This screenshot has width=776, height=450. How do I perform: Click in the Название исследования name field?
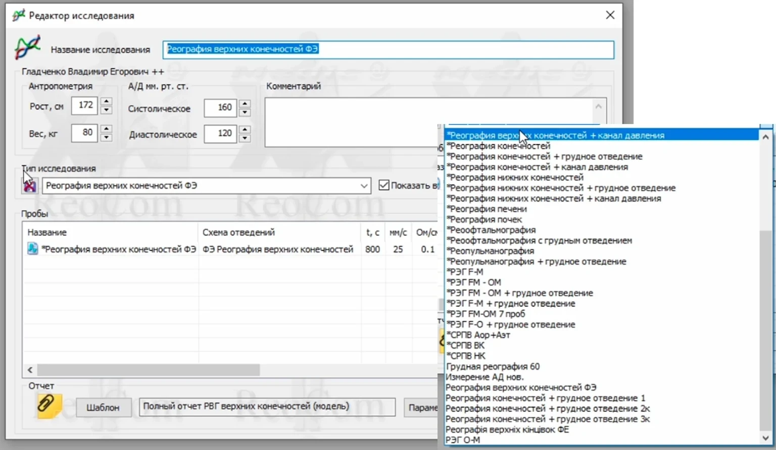tap(388, 49)
